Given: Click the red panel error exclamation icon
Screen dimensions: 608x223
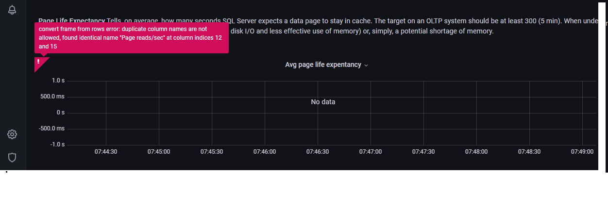Looking at the screenshot, I should 38,62.
